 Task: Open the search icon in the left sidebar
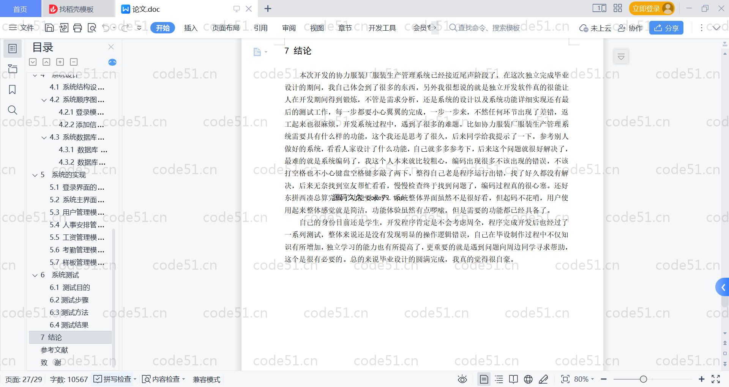tap(13, 110)
